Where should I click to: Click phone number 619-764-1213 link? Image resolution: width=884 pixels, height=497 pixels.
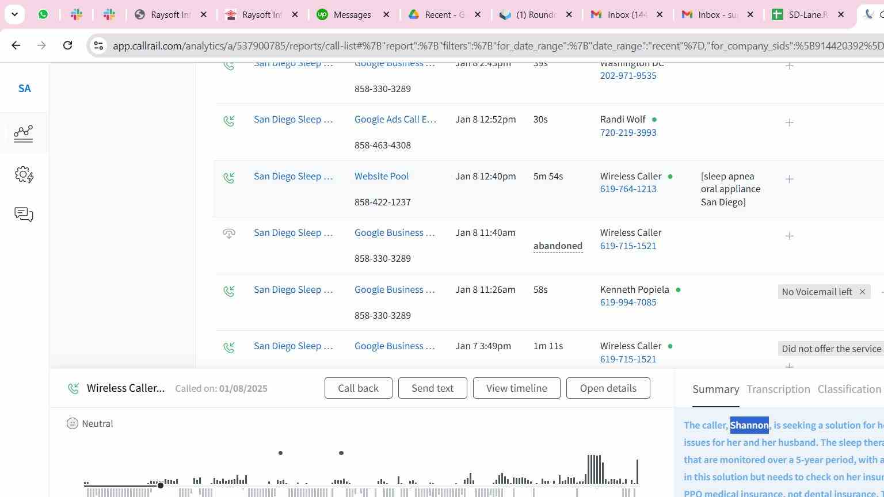pyautogui.click(x=628, y=189)
